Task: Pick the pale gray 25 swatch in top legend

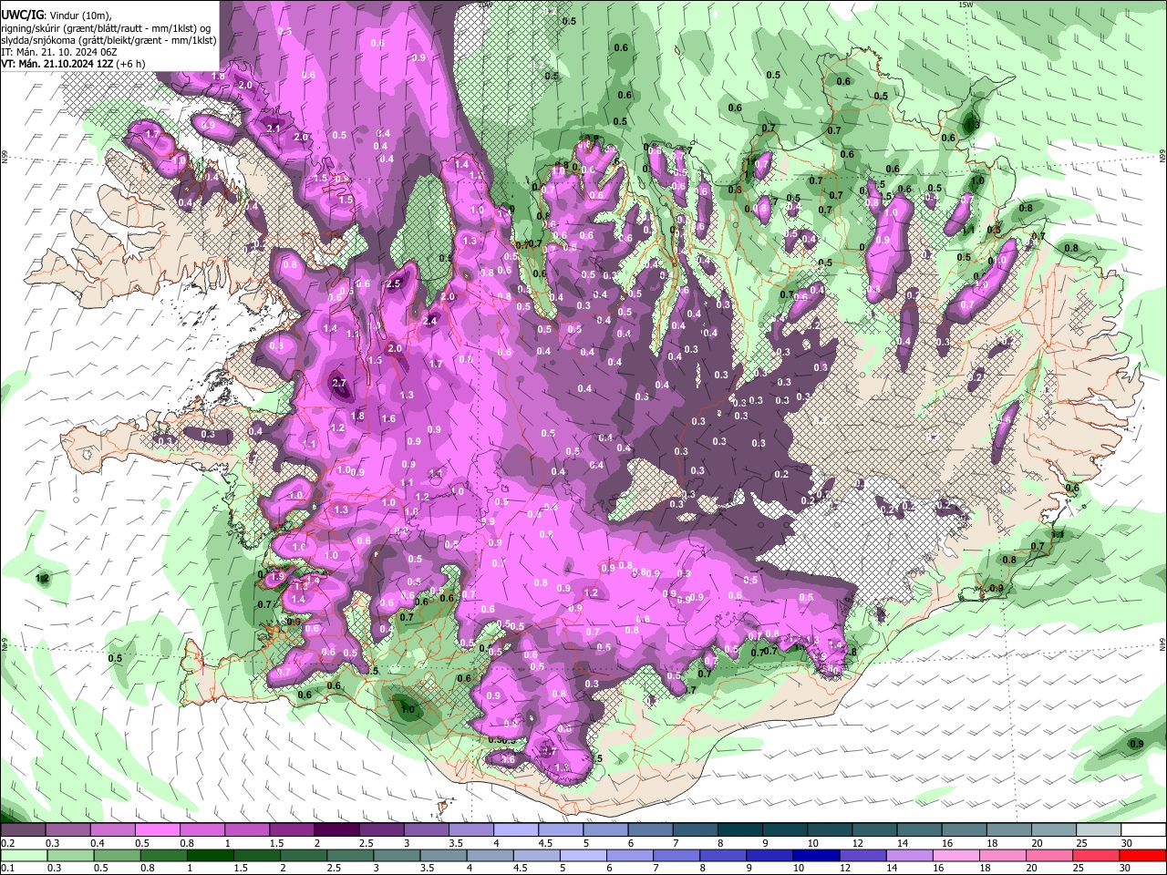Action: 1099,830
